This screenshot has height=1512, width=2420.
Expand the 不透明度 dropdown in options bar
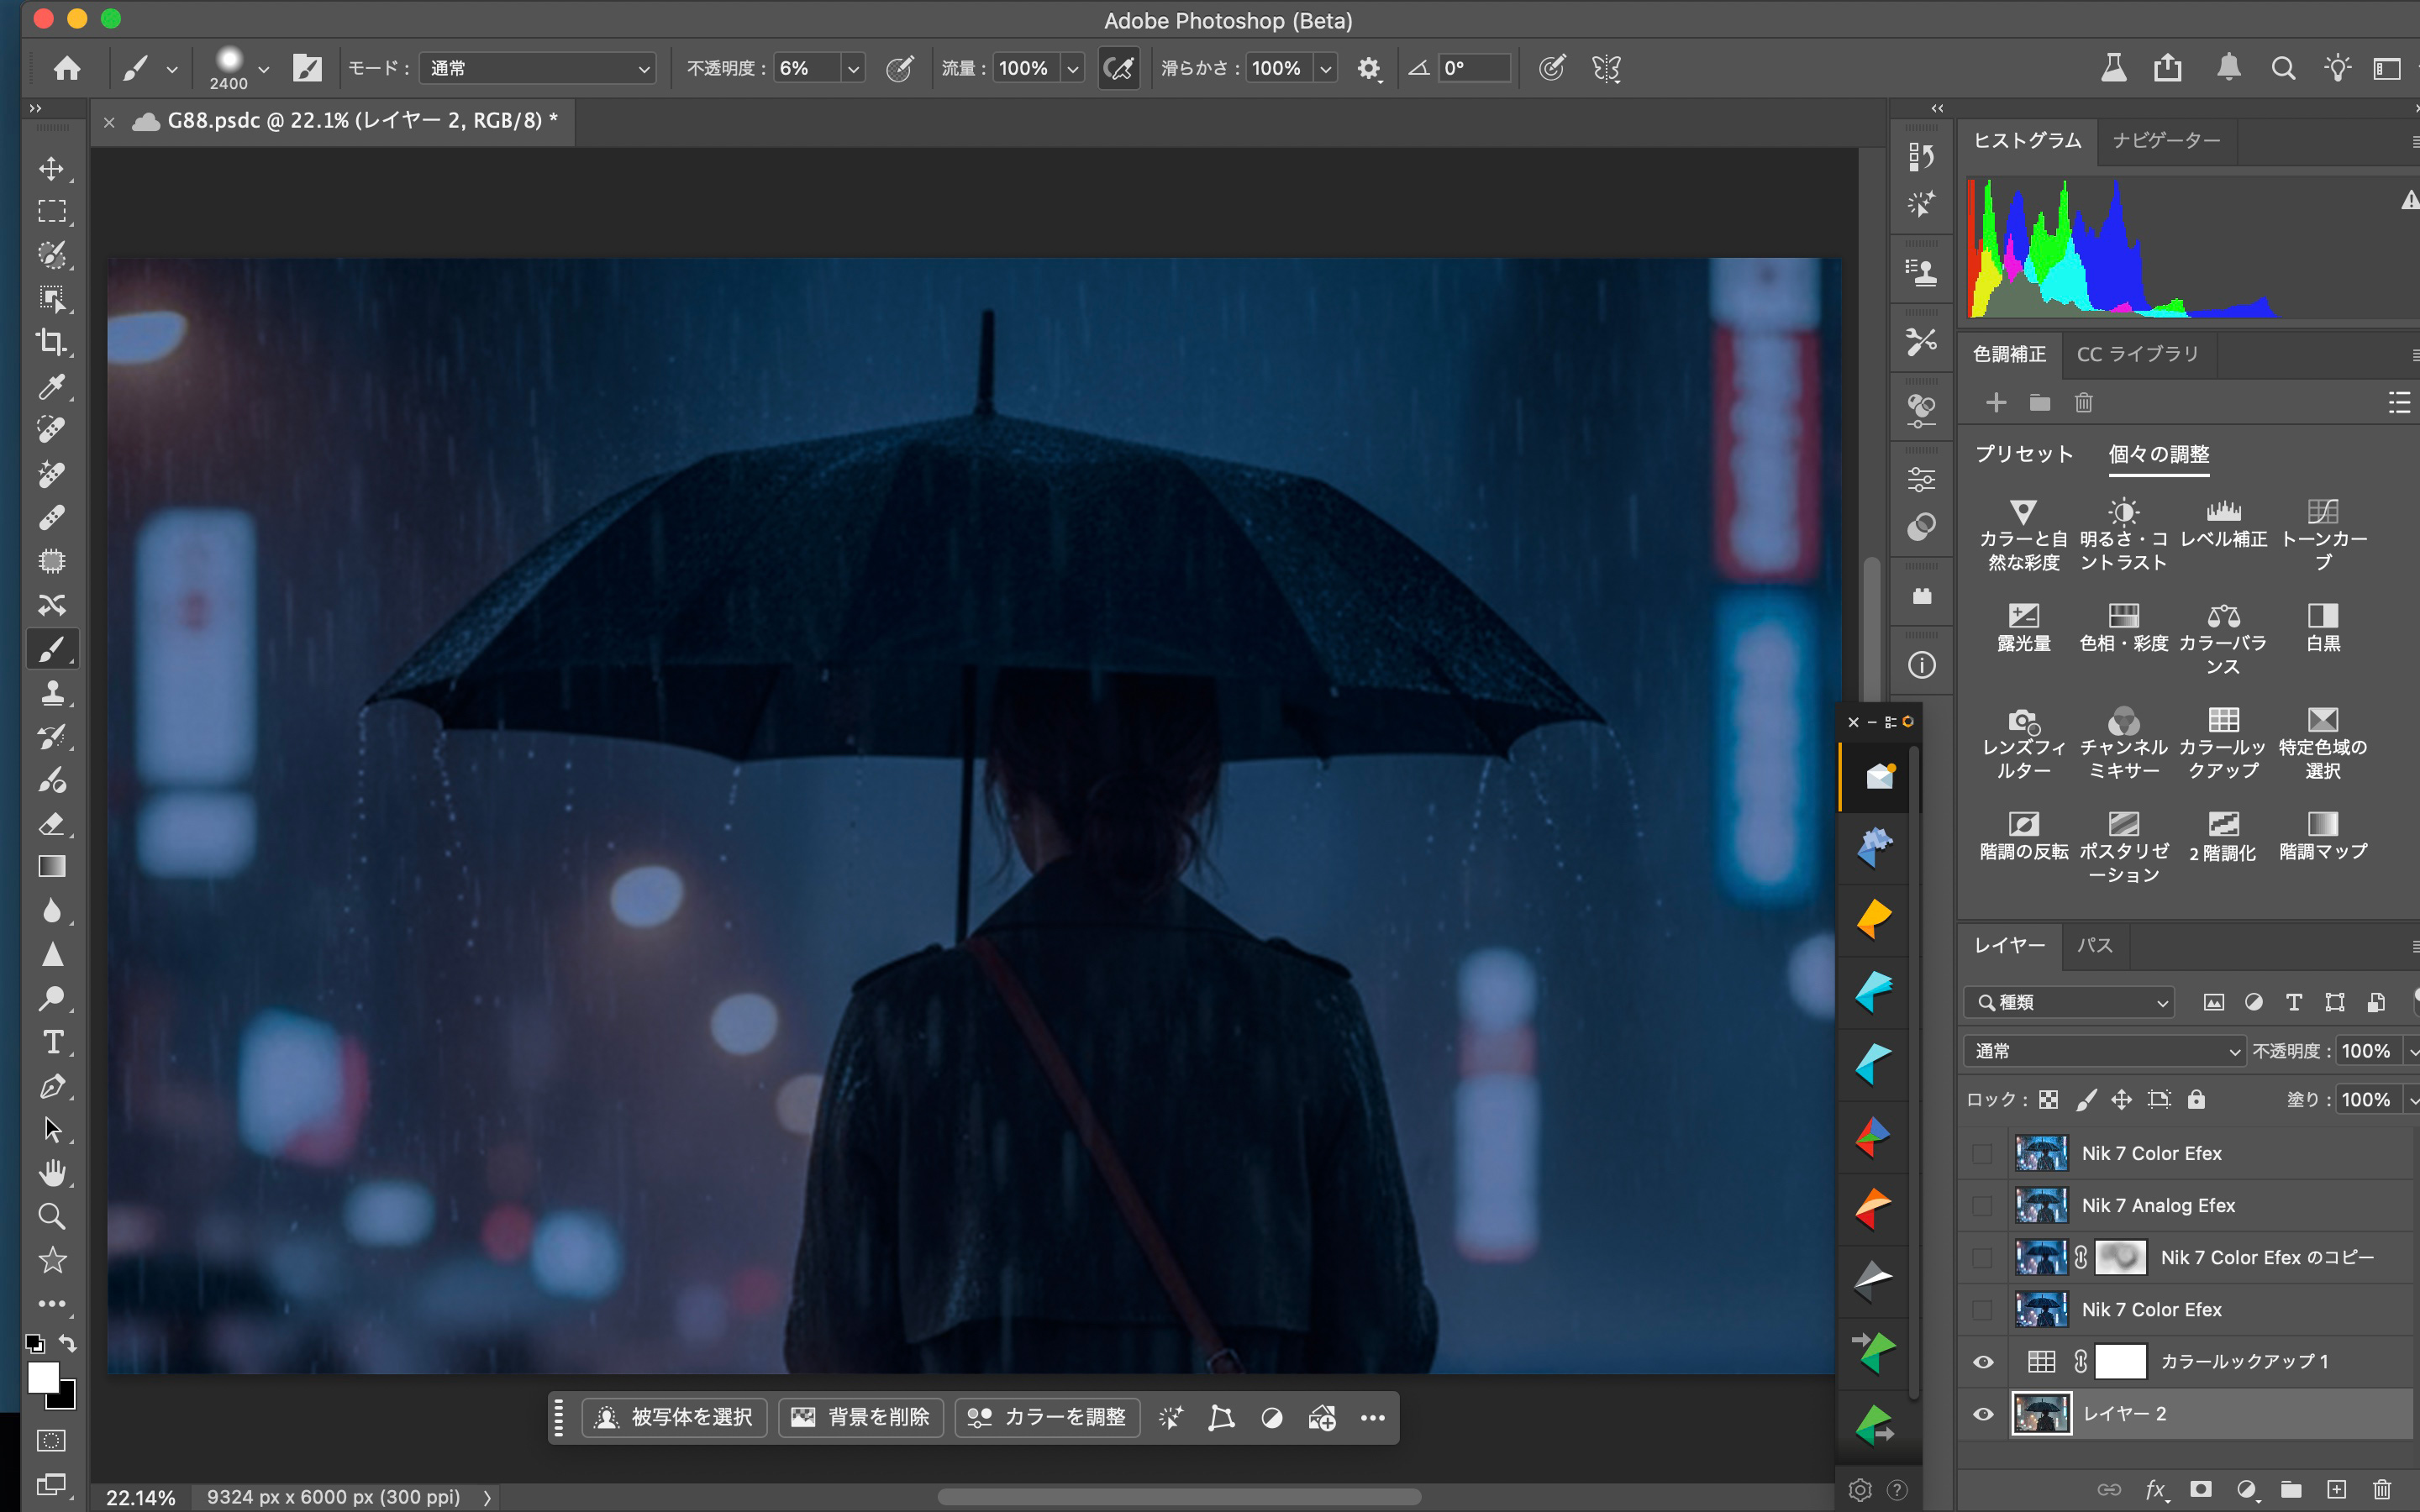point(853,68)
